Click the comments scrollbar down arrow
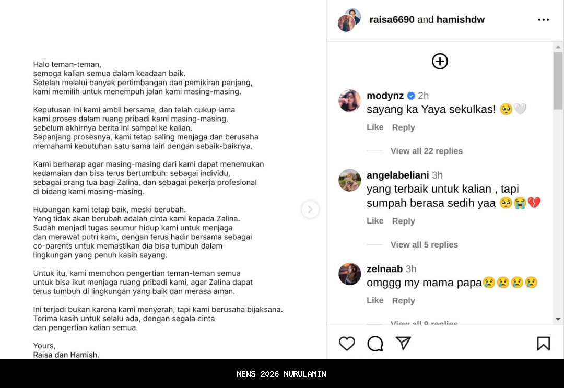 pos(558,319)
